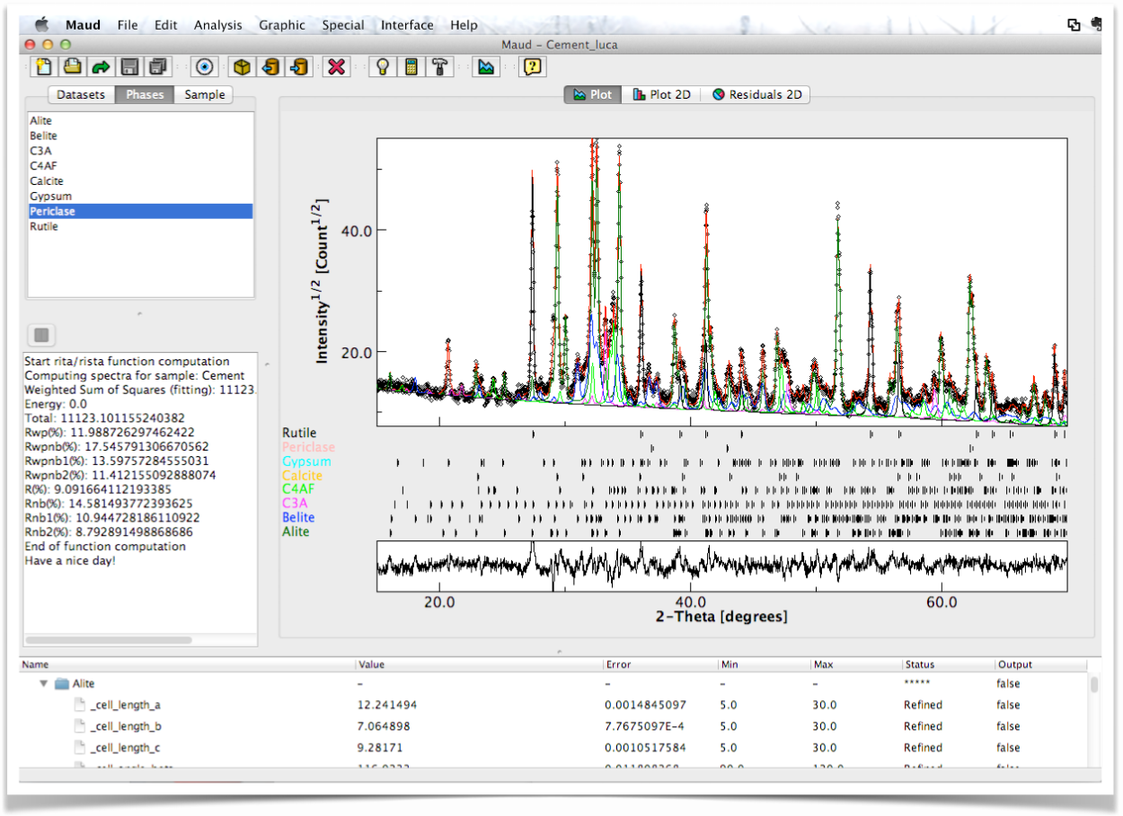
Task: Select the Phases tab
Action: (145, 94)
